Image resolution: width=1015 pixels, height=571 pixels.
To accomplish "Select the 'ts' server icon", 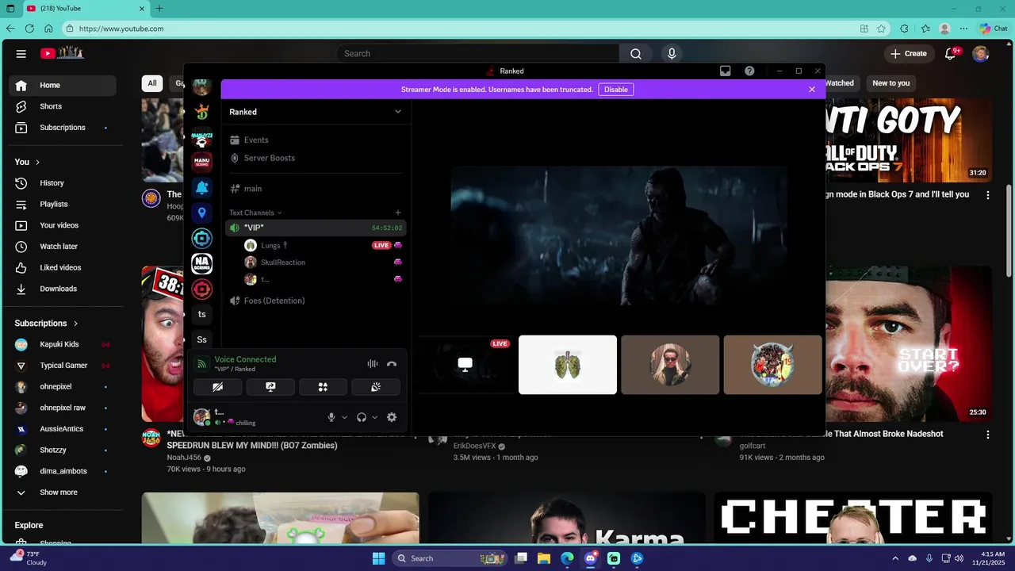I will (x=202, y=314).
